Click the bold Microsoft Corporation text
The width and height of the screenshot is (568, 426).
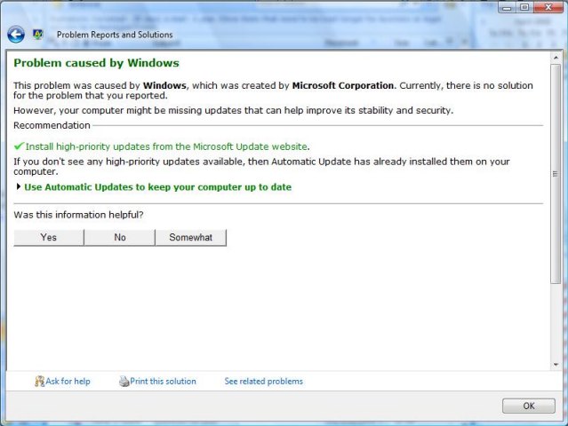343,86
